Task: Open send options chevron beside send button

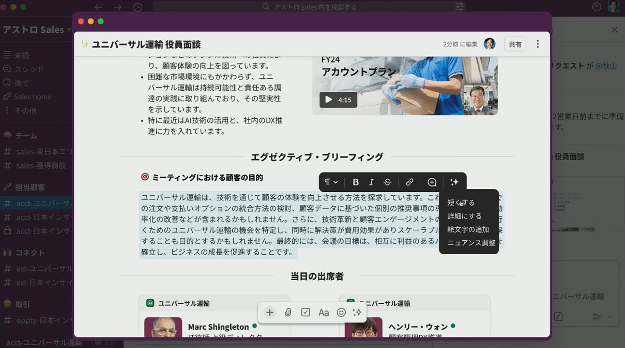Action: pyautogui.click(x=610, y=316)
